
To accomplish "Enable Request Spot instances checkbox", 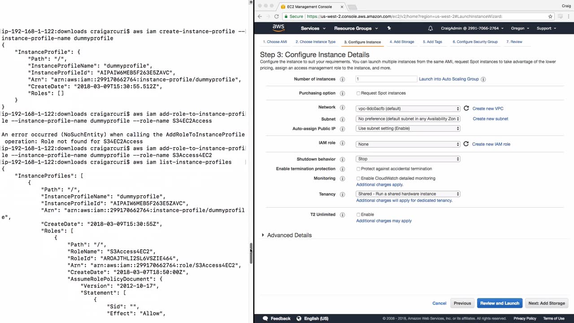I will click(358, 93).
